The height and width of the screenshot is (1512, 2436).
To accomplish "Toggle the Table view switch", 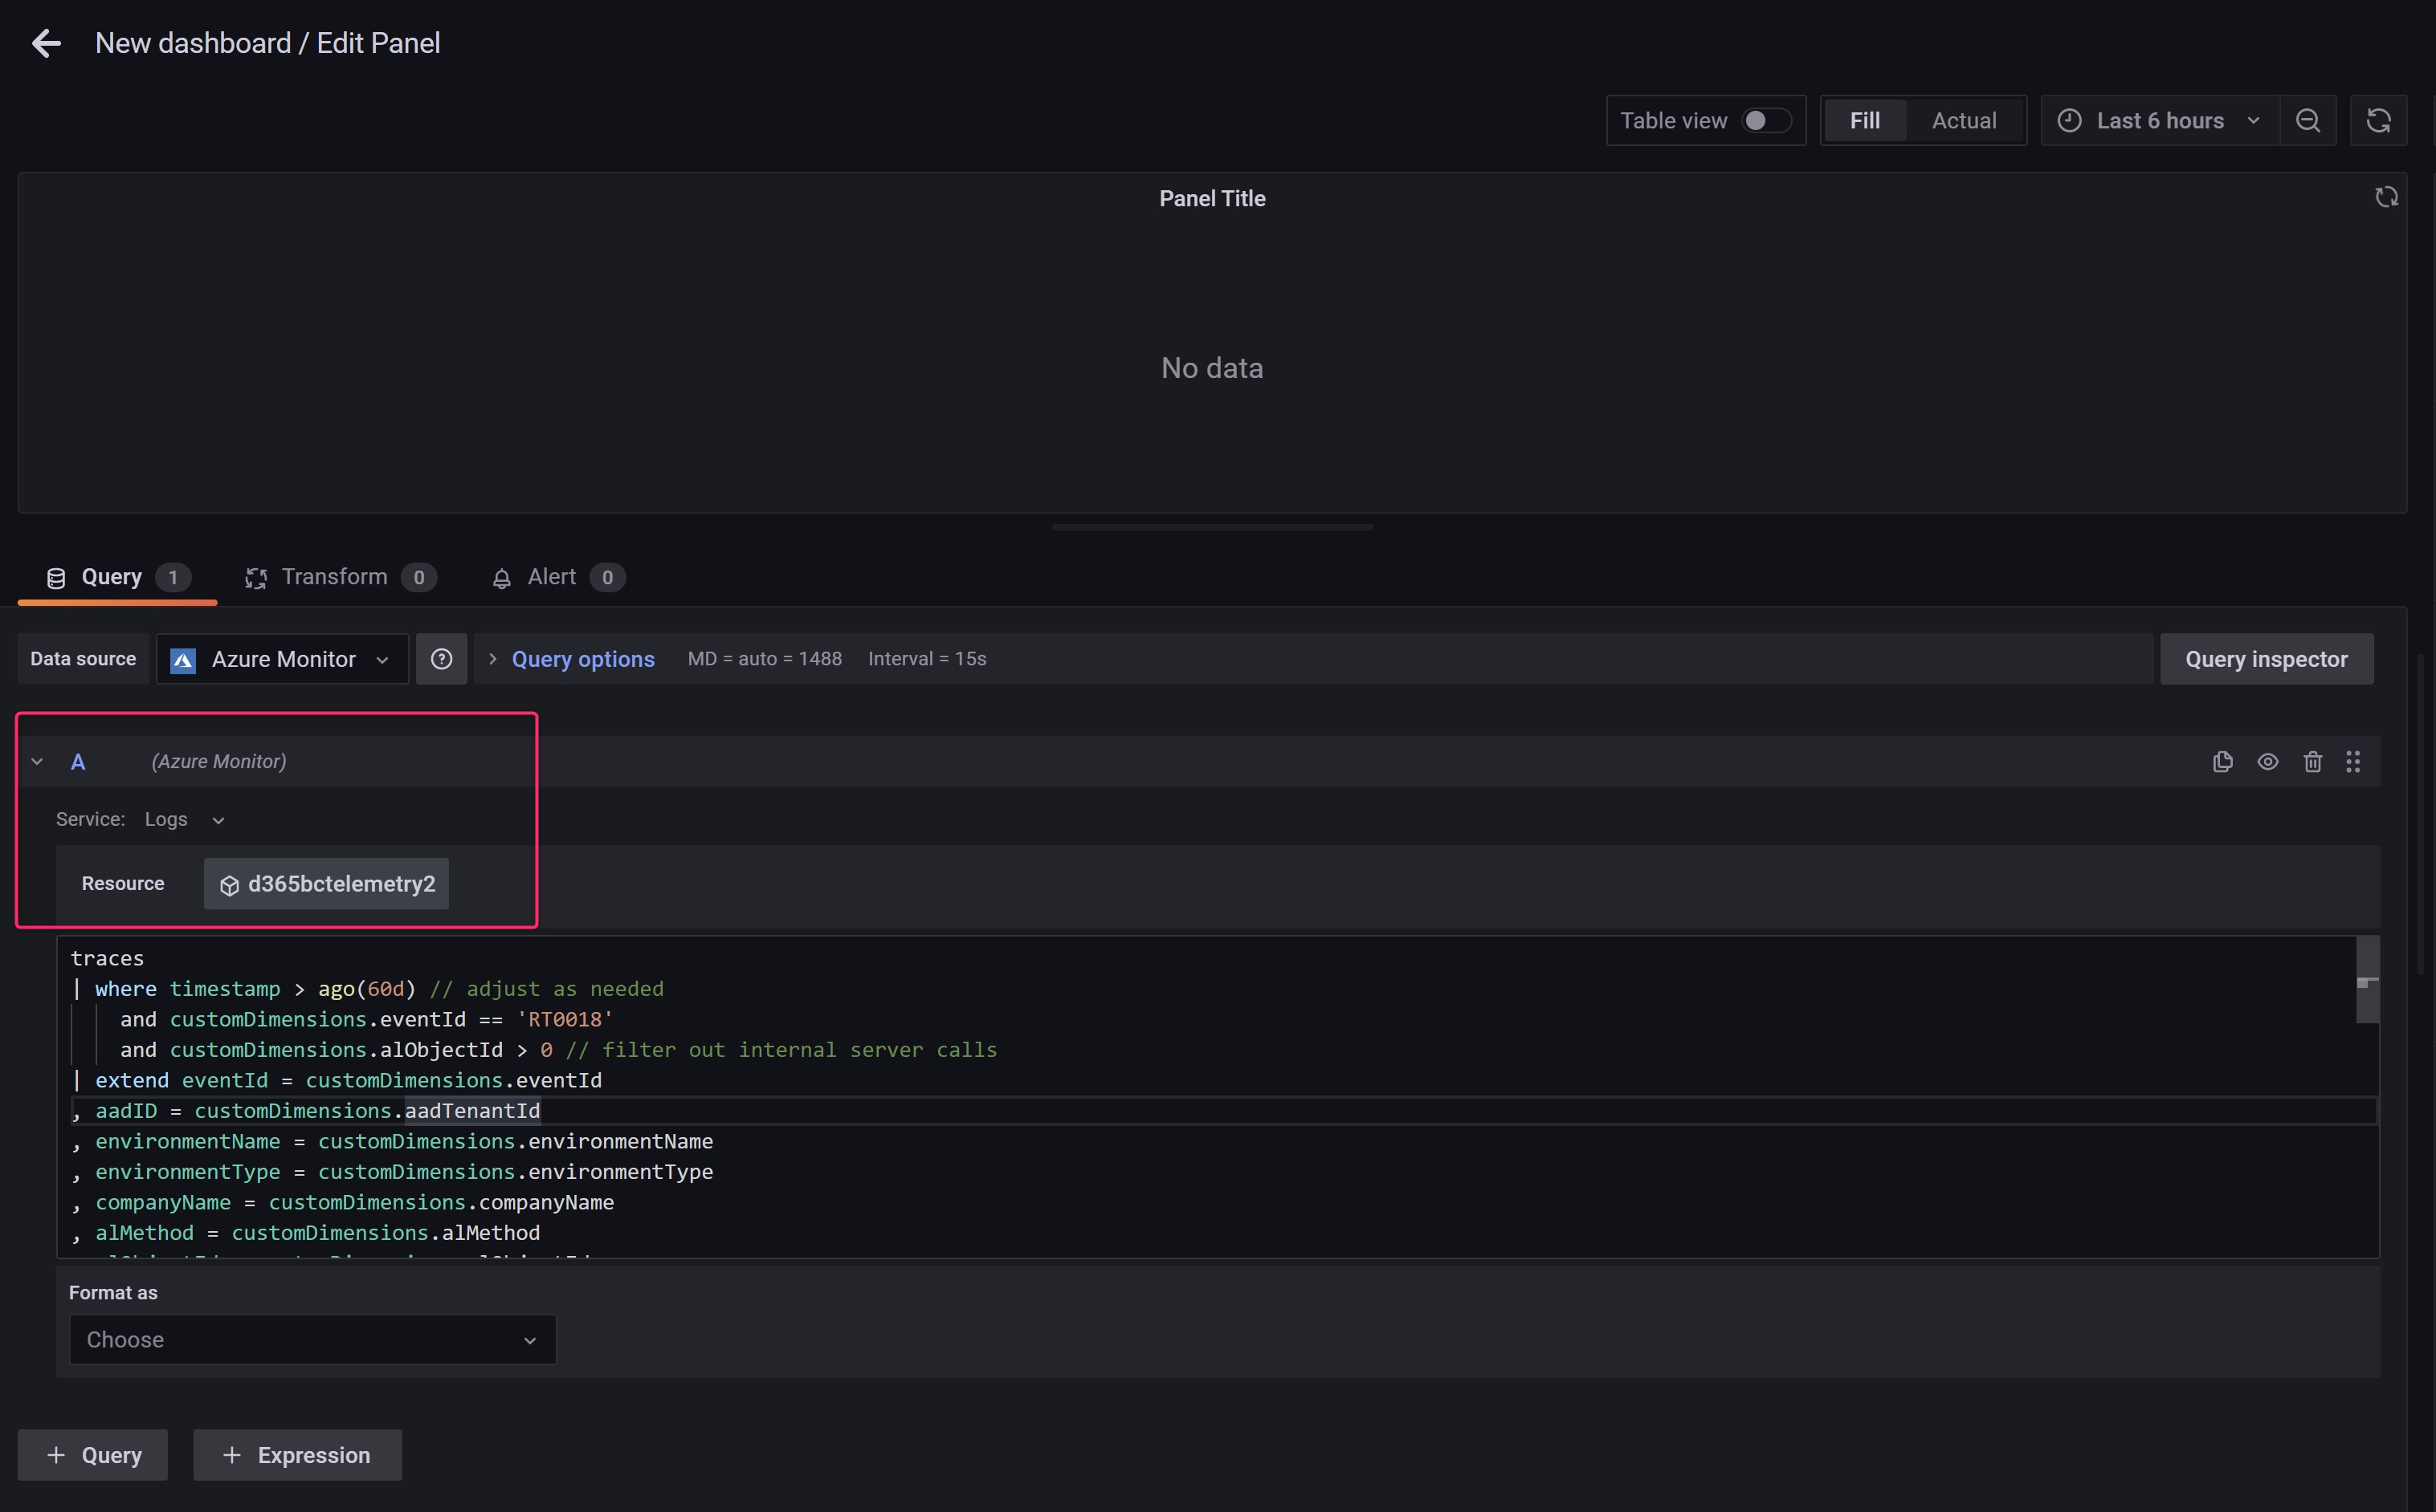I will point(1765,121).
